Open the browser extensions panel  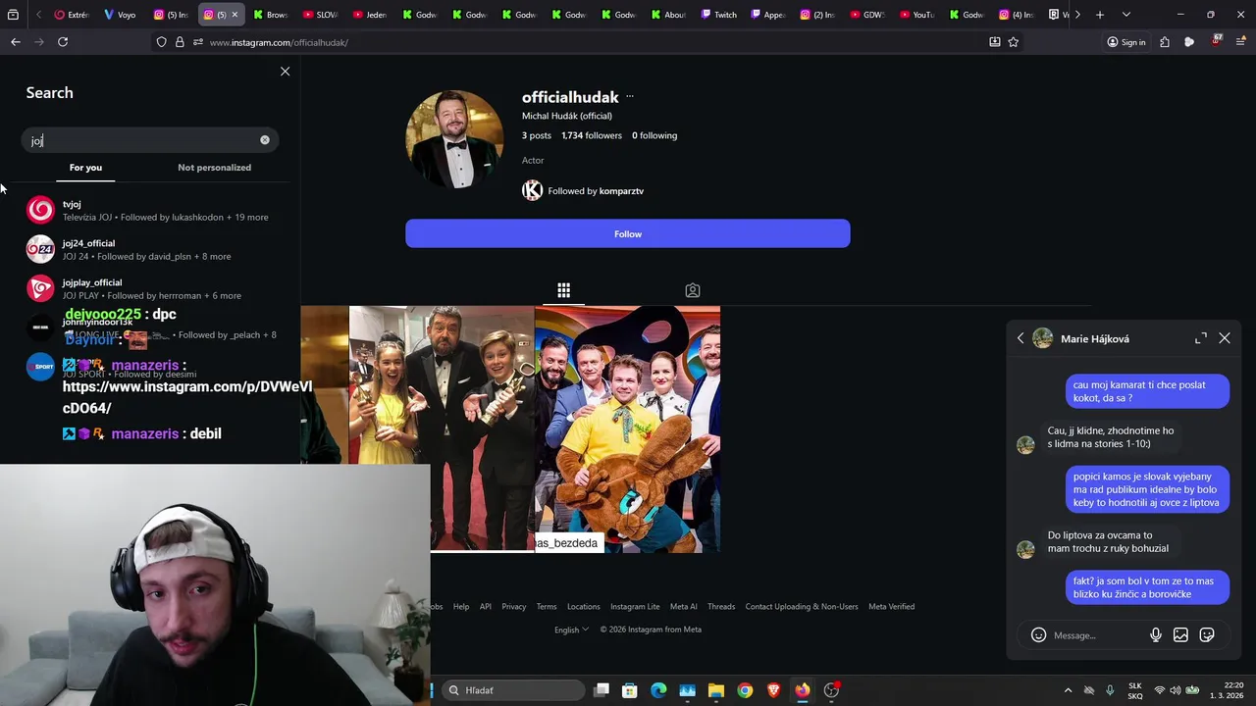point(1165,42)
